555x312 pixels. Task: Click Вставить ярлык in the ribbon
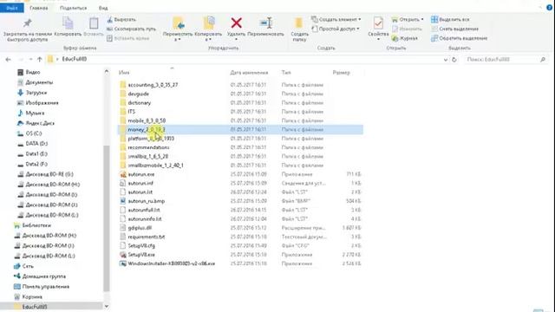[x=127, y=38]
